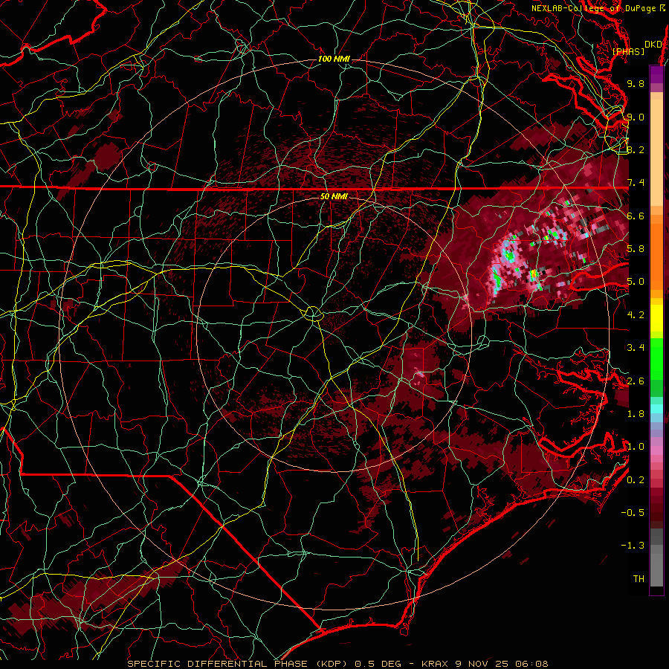Click the cyan segment of the color bar
Image resolution: width=669 pixels, height=669 pixels.
point(656,408)
